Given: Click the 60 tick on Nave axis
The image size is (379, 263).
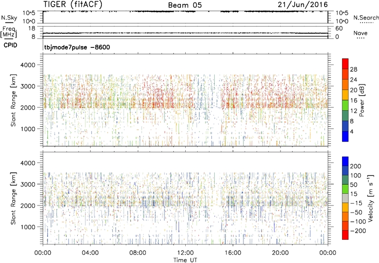Looking at the screenshot, I should point(339,28).
